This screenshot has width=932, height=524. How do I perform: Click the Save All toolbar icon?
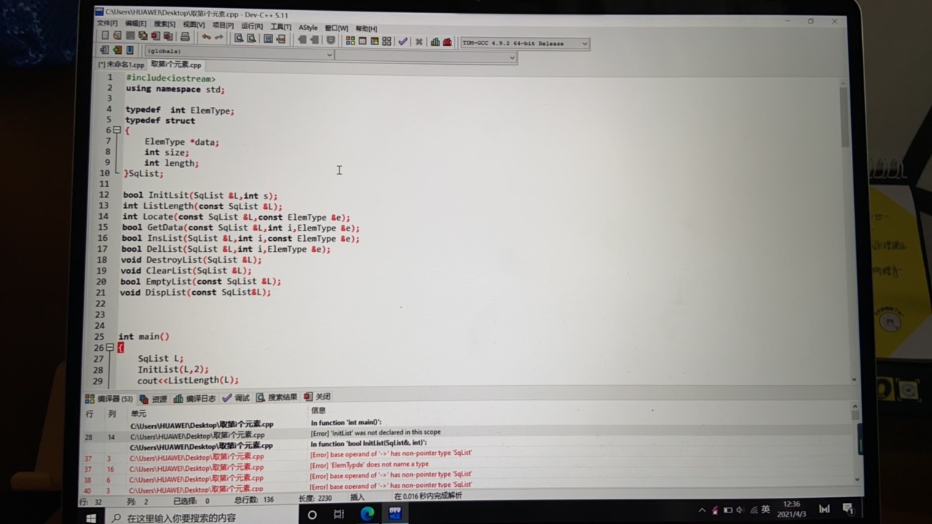pos(143,35)
